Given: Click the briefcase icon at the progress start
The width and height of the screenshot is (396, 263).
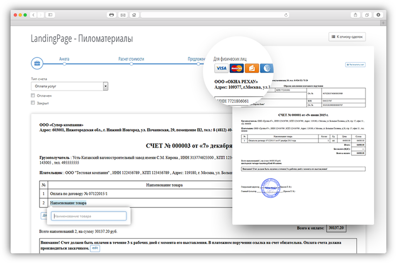Looking at the screenshot, I should pos(37,63).
